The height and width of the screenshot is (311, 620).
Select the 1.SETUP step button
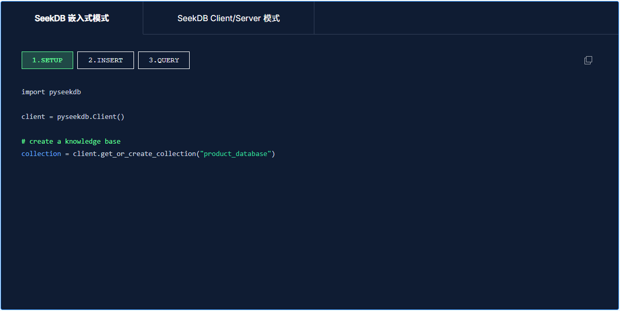47,60
